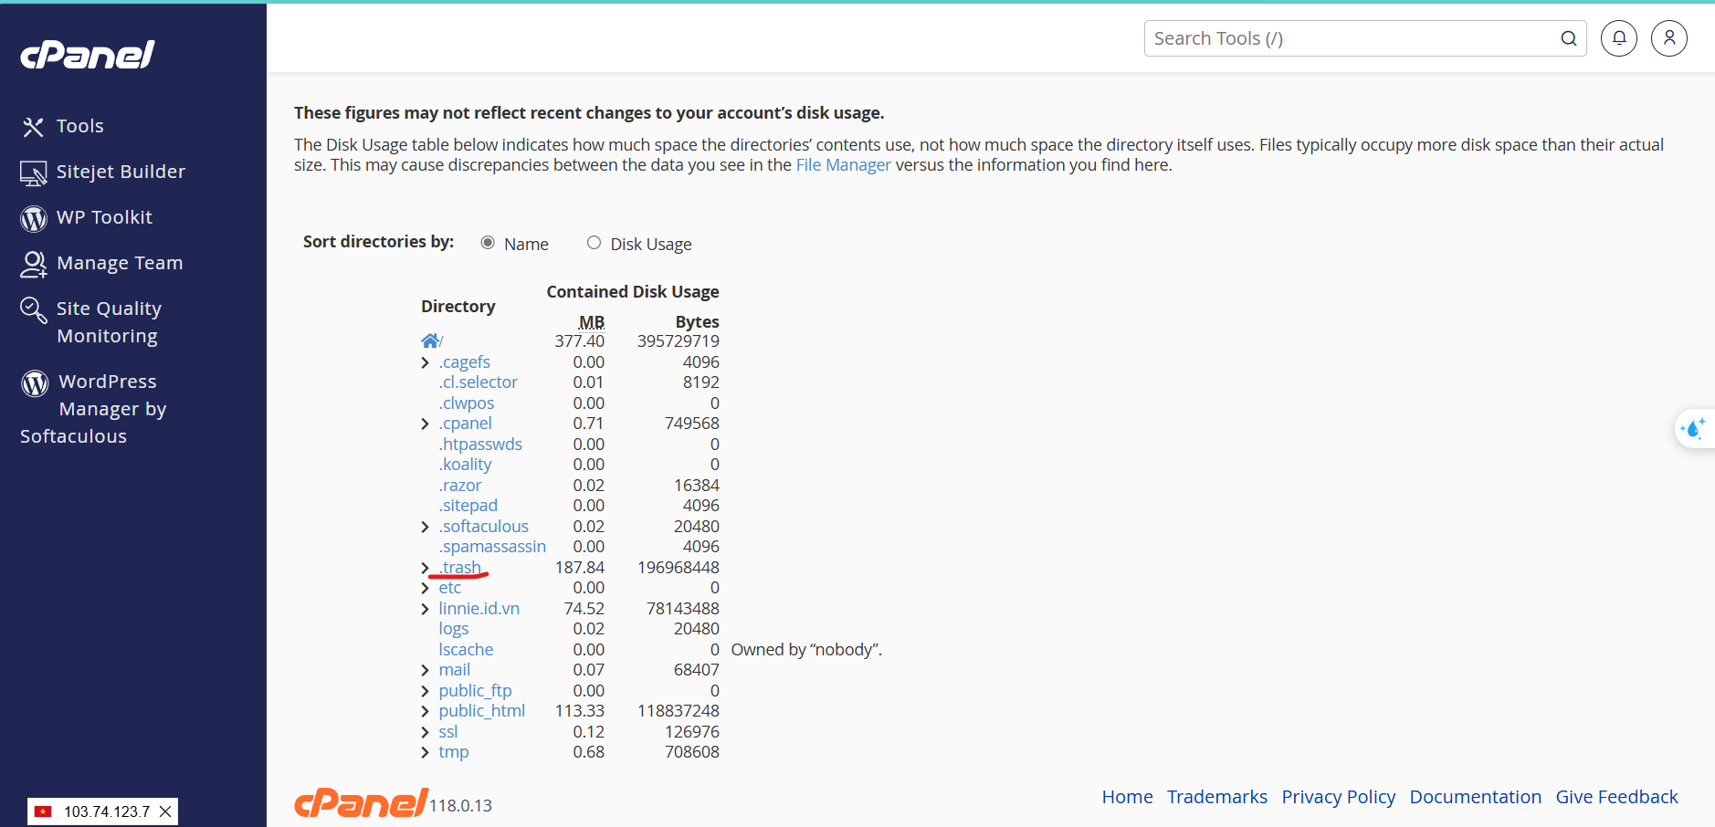Expand the etc directory
The image size is (1715, 827).
click(x=425, y=589)
